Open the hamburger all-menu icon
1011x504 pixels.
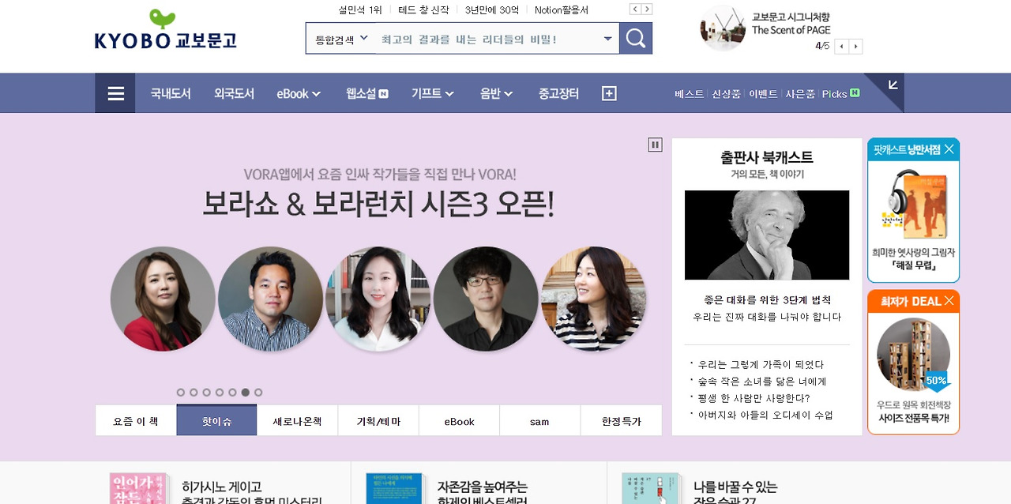115,93
